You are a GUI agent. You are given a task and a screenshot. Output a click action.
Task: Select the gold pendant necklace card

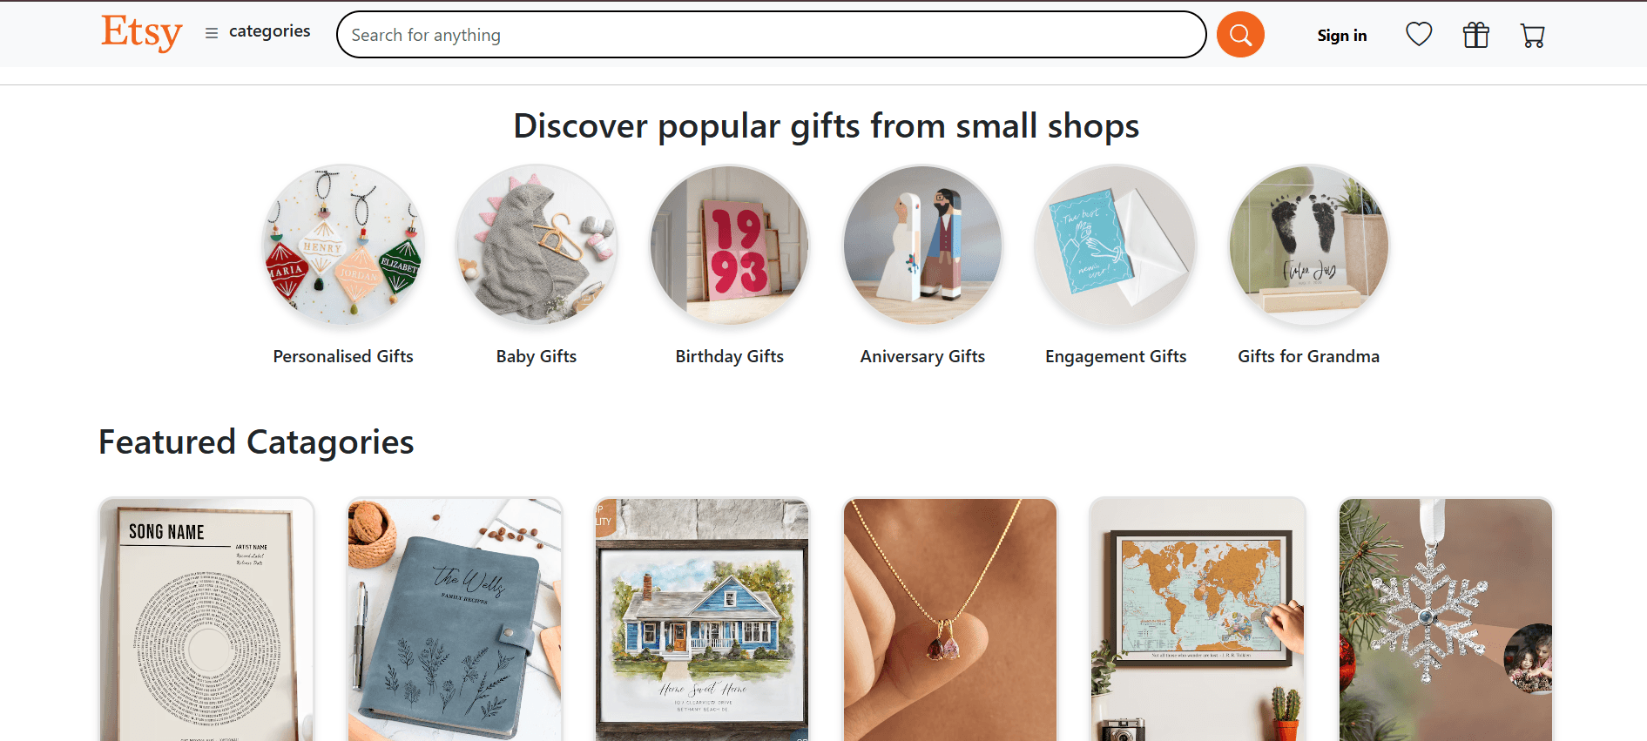(x=950, y=619)
